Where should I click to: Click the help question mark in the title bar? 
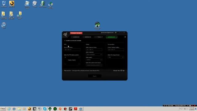120,32
